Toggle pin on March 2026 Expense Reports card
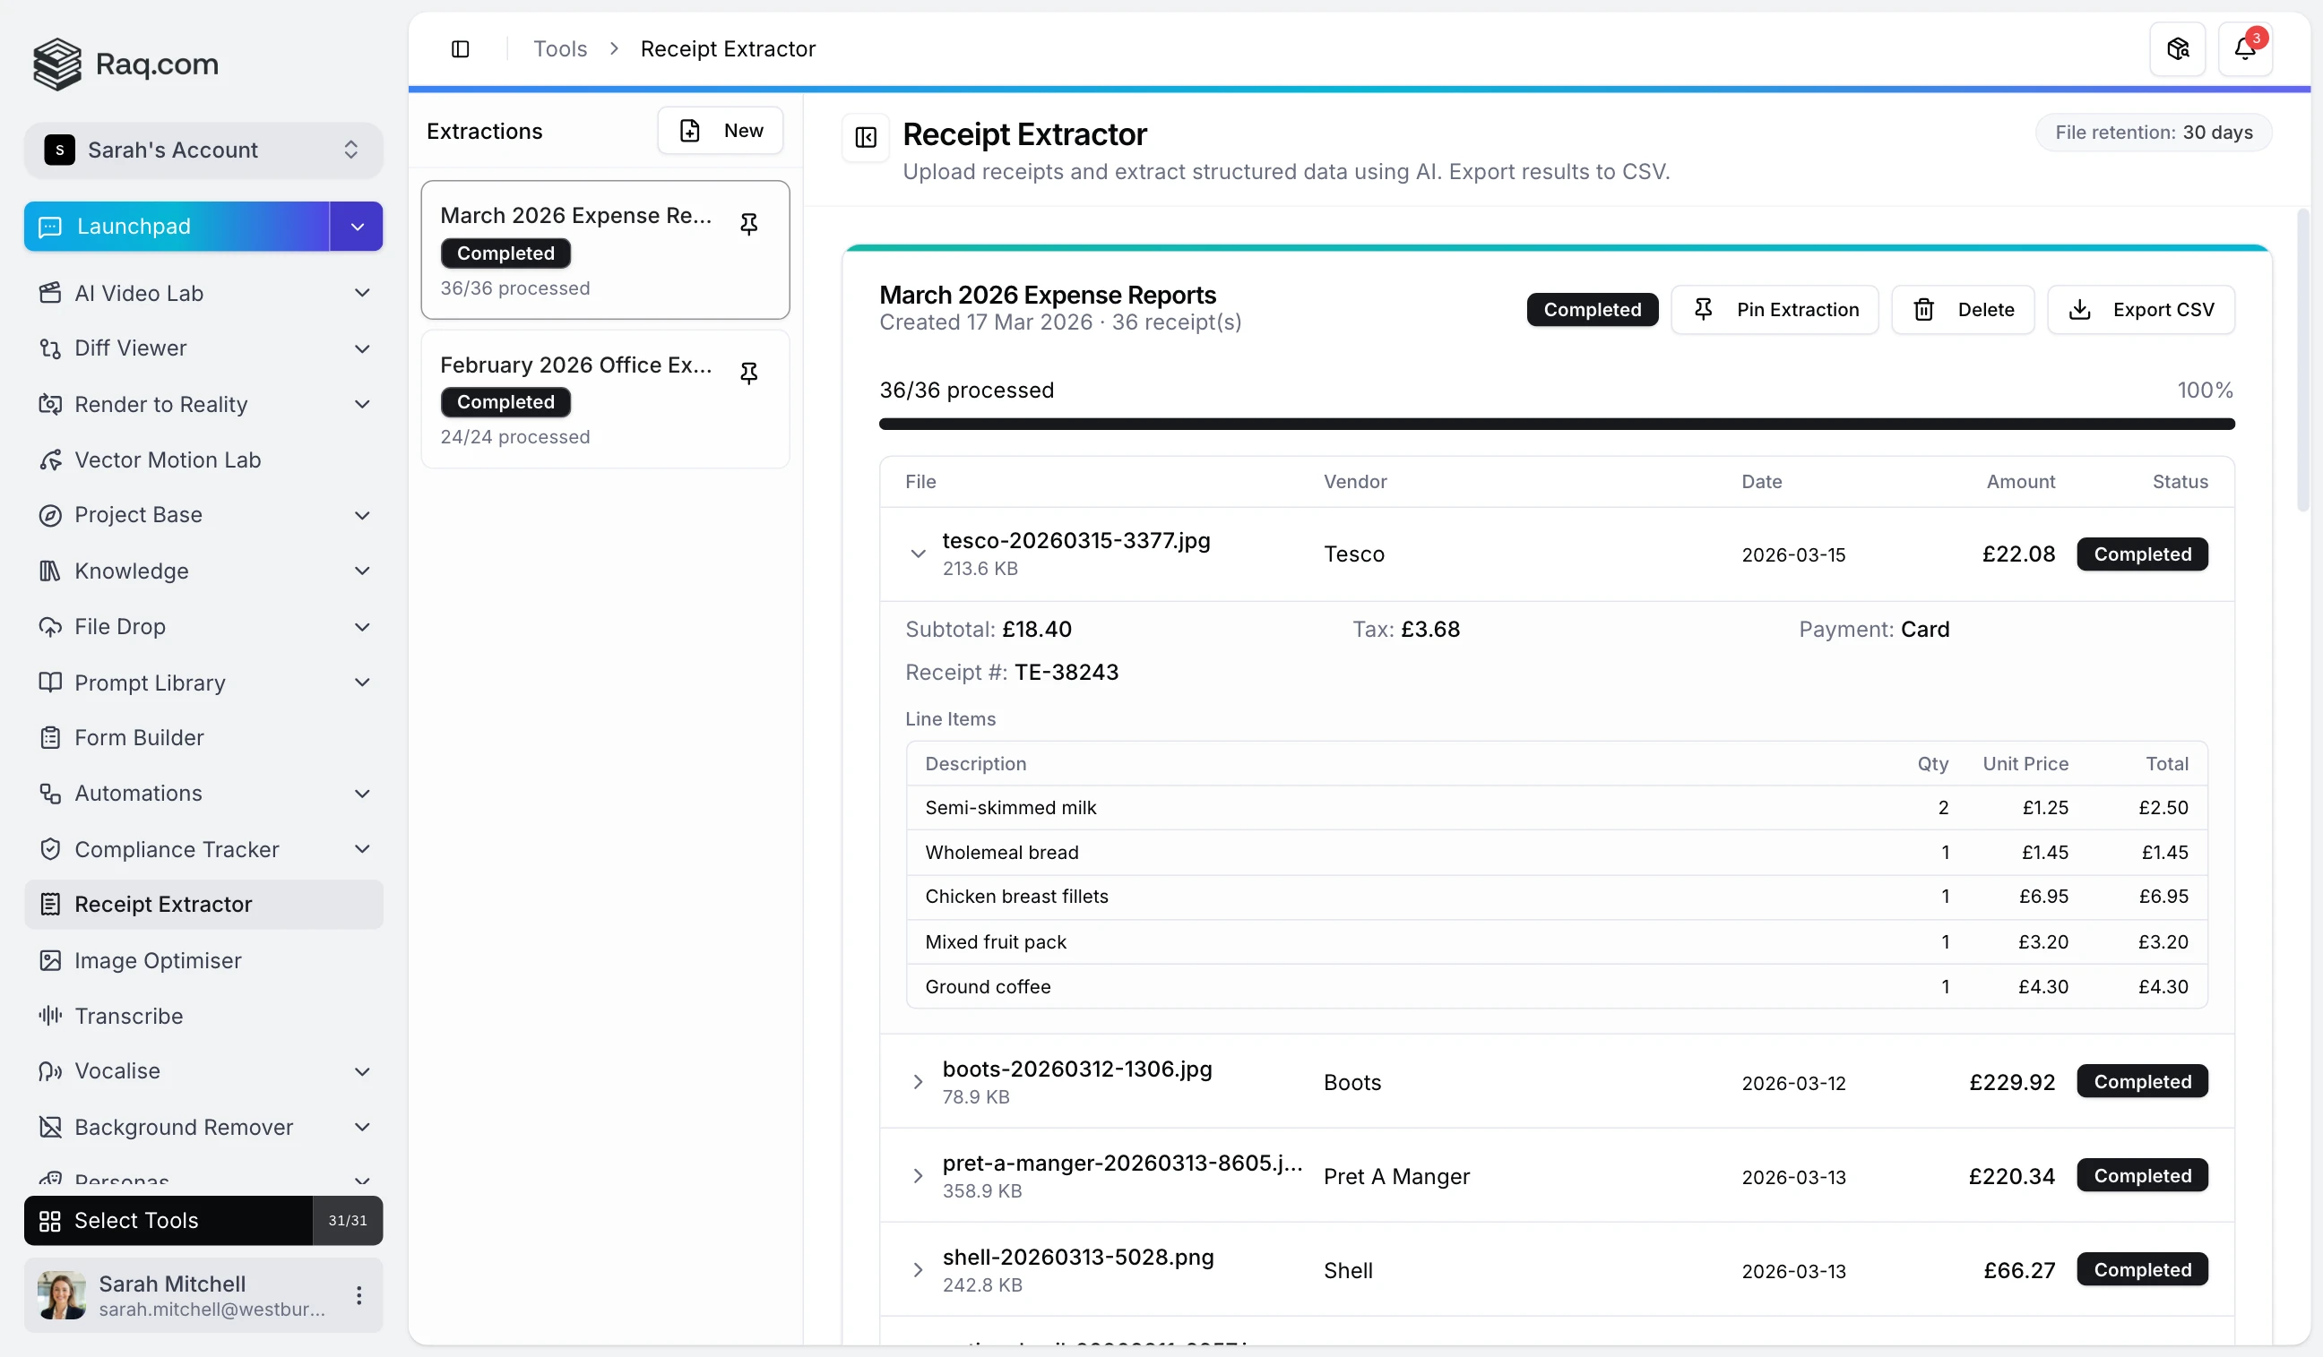The height and width of the screenshot is (1357, 2323). click(x=748, y=224)
